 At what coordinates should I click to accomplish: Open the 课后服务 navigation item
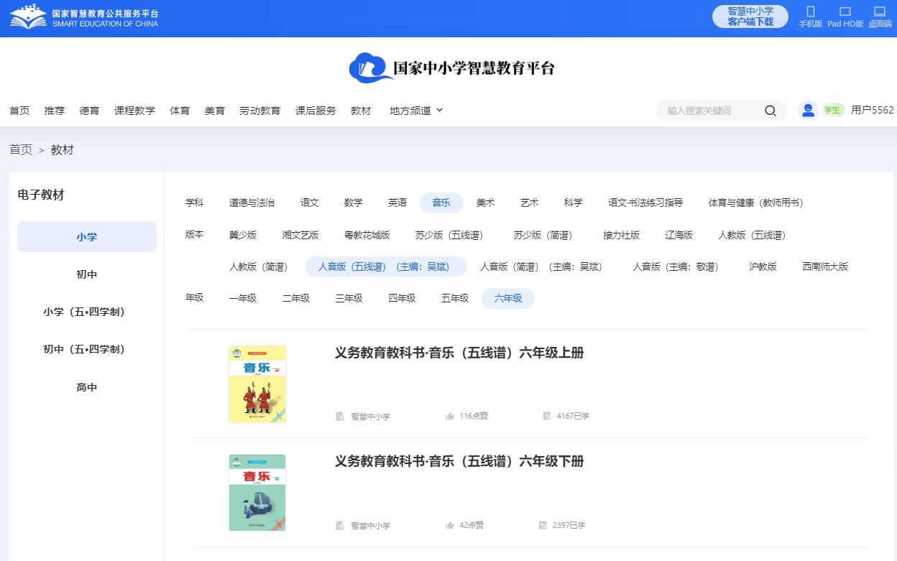(316, 111)
